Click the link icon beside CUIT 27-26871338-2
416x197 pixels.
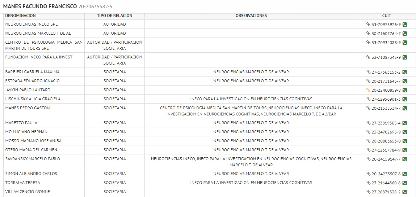[368, 192]
